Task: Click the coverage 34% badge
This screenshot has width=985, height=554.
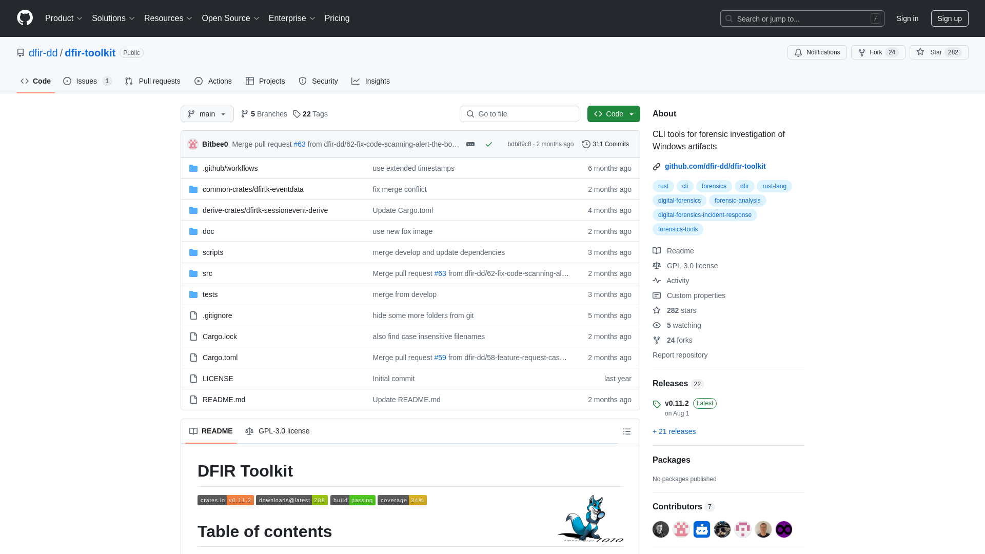Action: [403, 500]
